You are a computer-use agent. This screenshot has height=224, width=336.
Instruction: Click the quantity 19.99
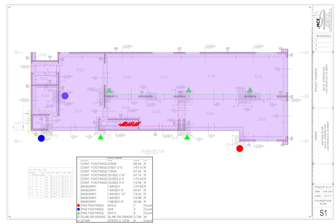[137, 198]
